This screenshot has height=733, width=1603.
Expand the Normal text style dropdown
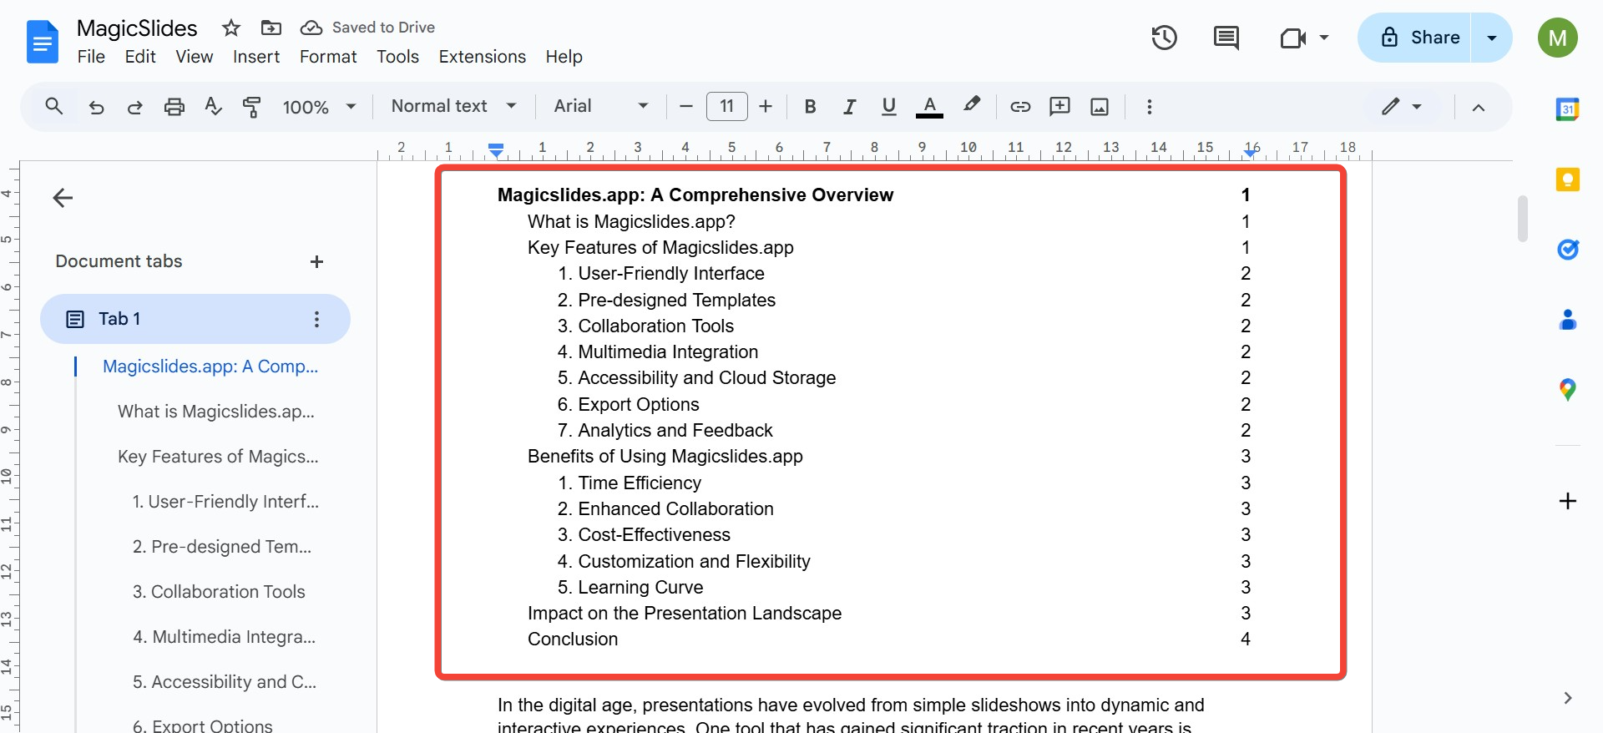453,107
